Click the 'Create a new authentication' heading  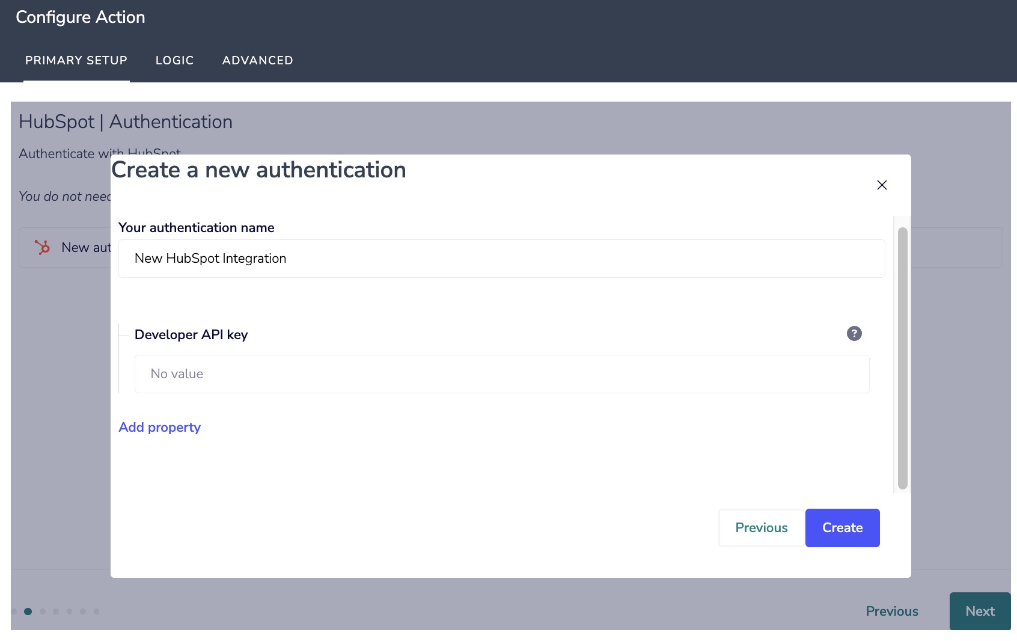259,170
